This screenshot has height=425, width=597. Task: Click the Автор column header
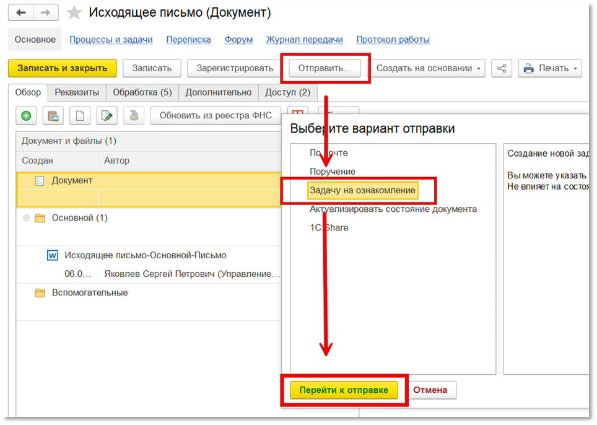coord(190,160)
